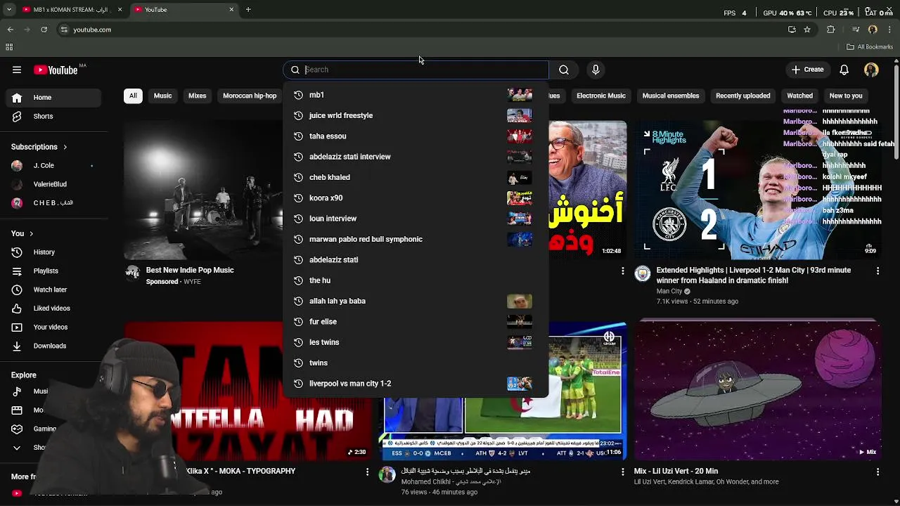Reload the page in browser toolbar
The image size is (900, 506).
coord(44,30)
